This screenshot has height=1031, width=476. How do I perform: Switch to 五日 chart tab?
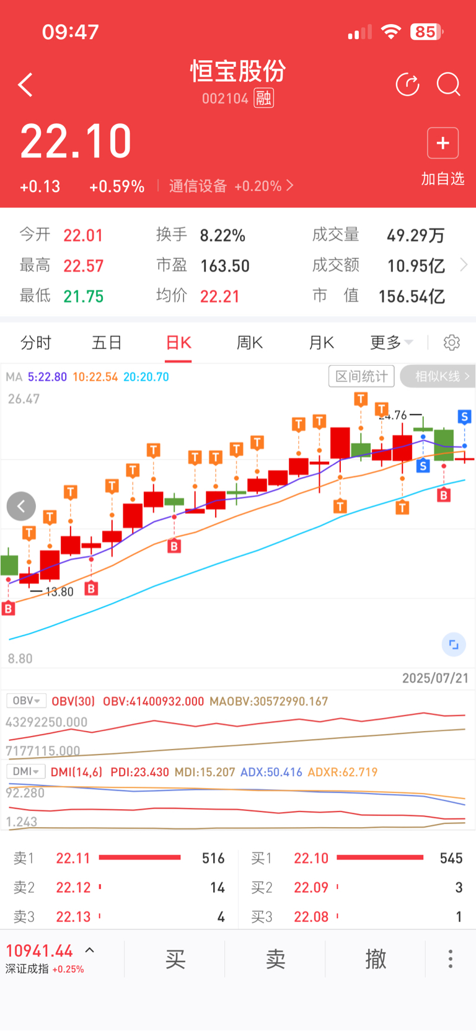click(x=107, y=342)
